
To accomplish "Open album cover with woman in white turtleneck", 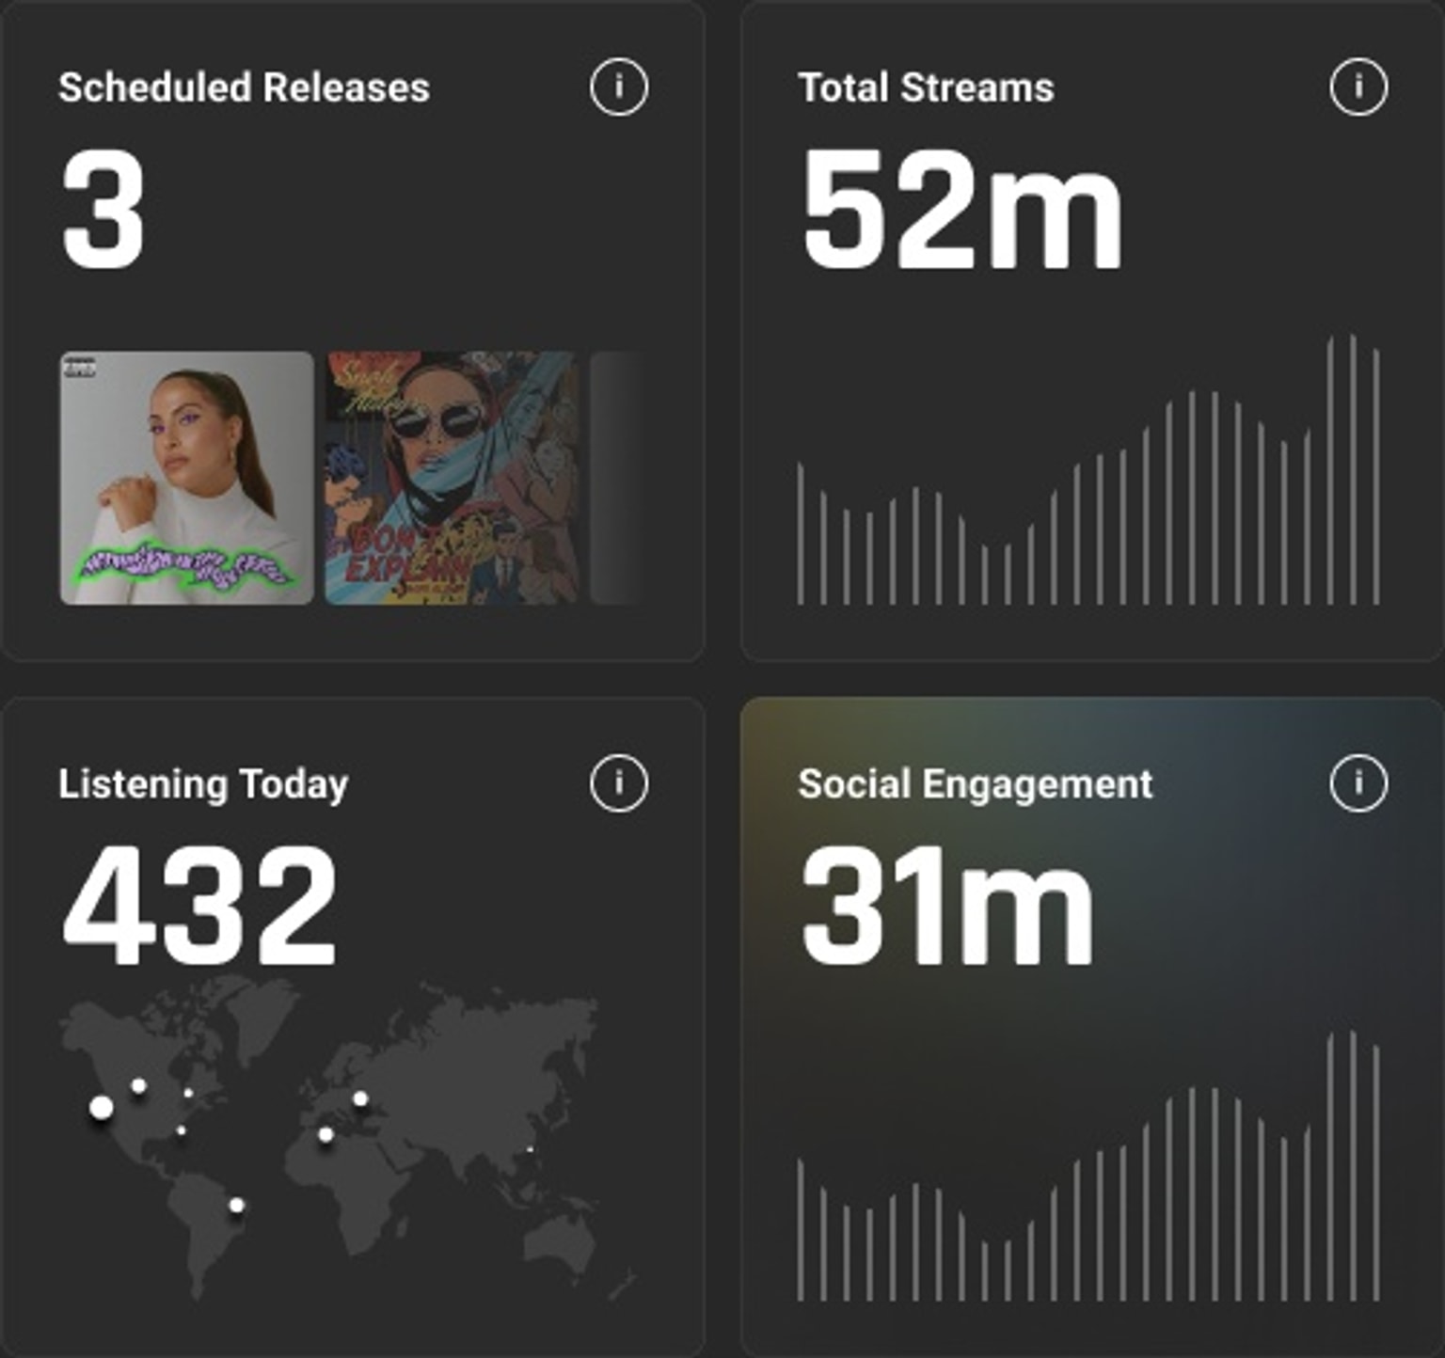I will pyautogui.click(x=187, y=478).
